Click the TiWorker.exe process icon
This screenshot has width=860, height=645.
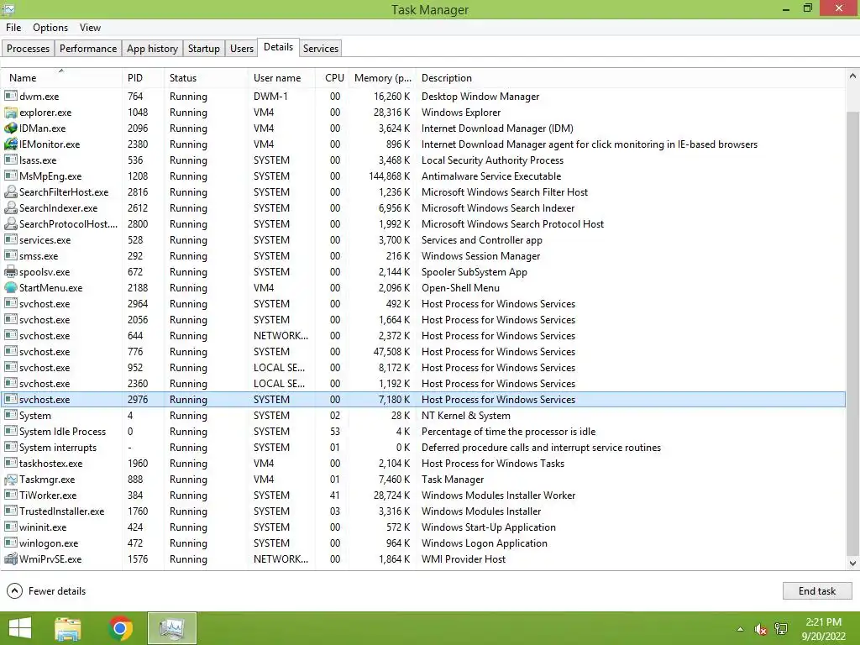(x=10, y=495)
